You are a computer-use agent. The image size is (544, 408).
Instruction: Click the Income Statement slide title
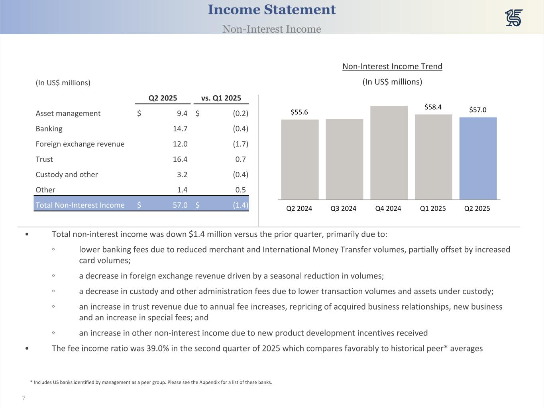(x=271, y=10)
